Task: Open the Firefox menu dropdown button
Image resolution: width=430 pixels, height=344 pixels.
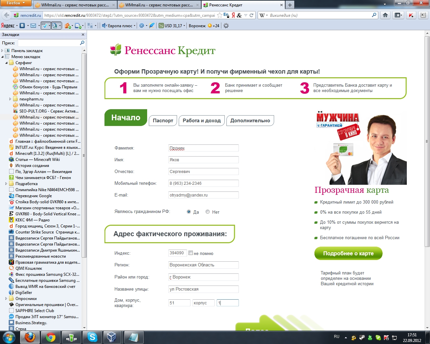Action: coord(15,3)
